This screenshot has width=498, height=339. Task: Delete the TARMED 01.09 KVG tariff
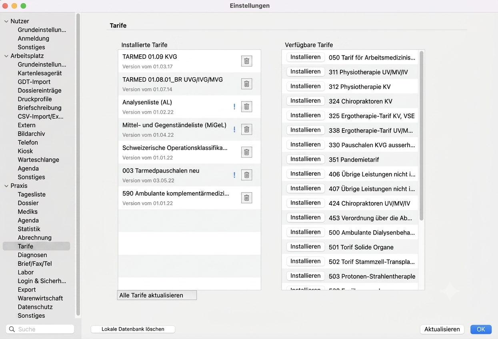coord(247,61)
